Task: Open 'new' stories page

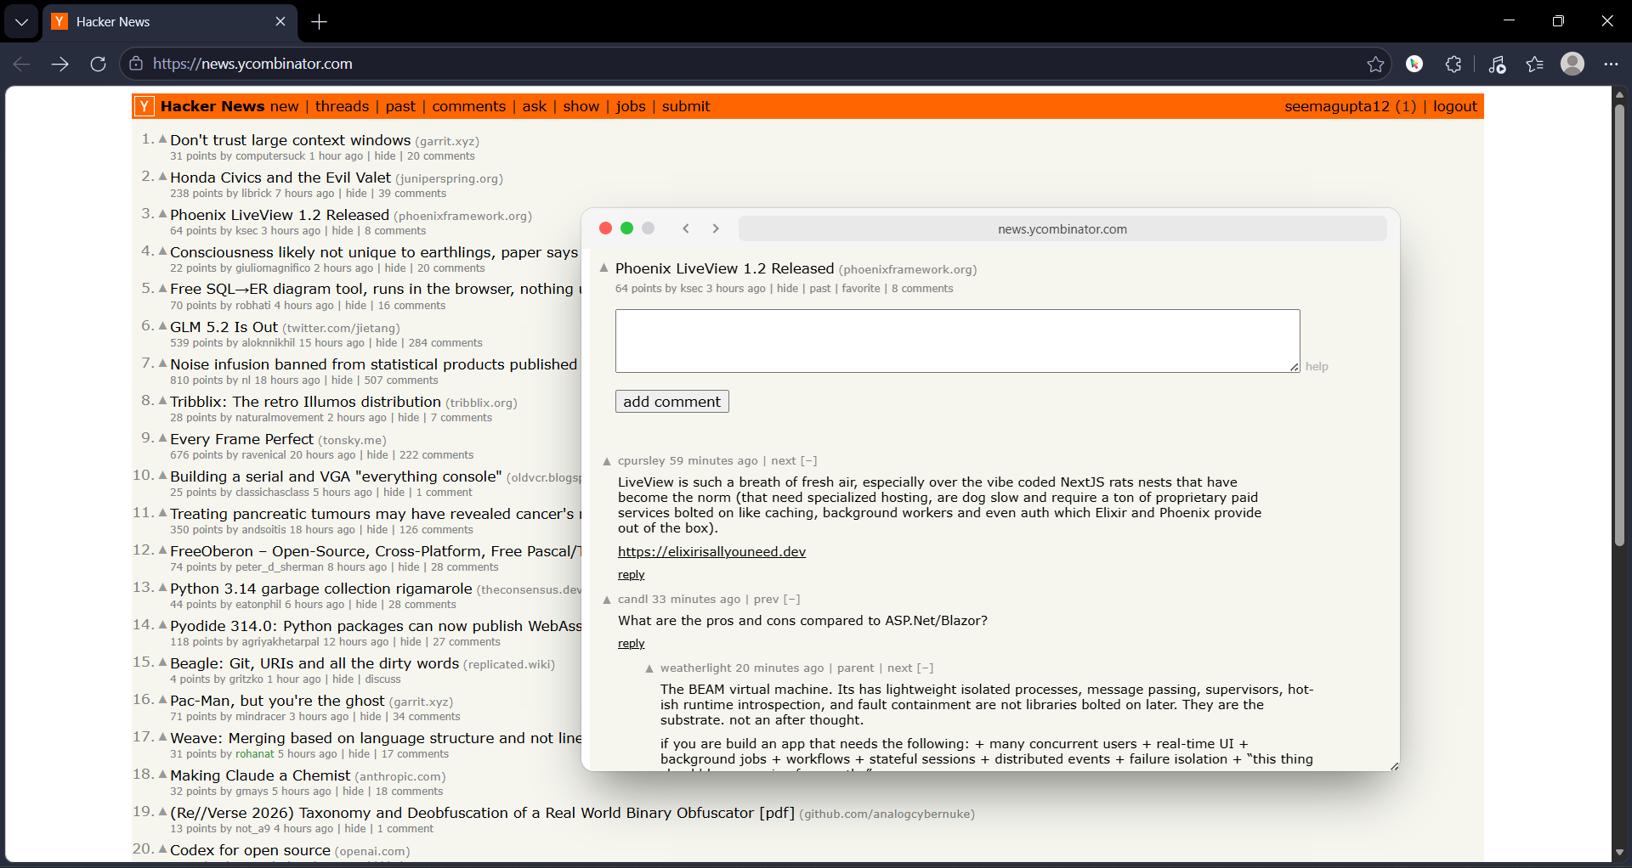Action: [284, 106]
